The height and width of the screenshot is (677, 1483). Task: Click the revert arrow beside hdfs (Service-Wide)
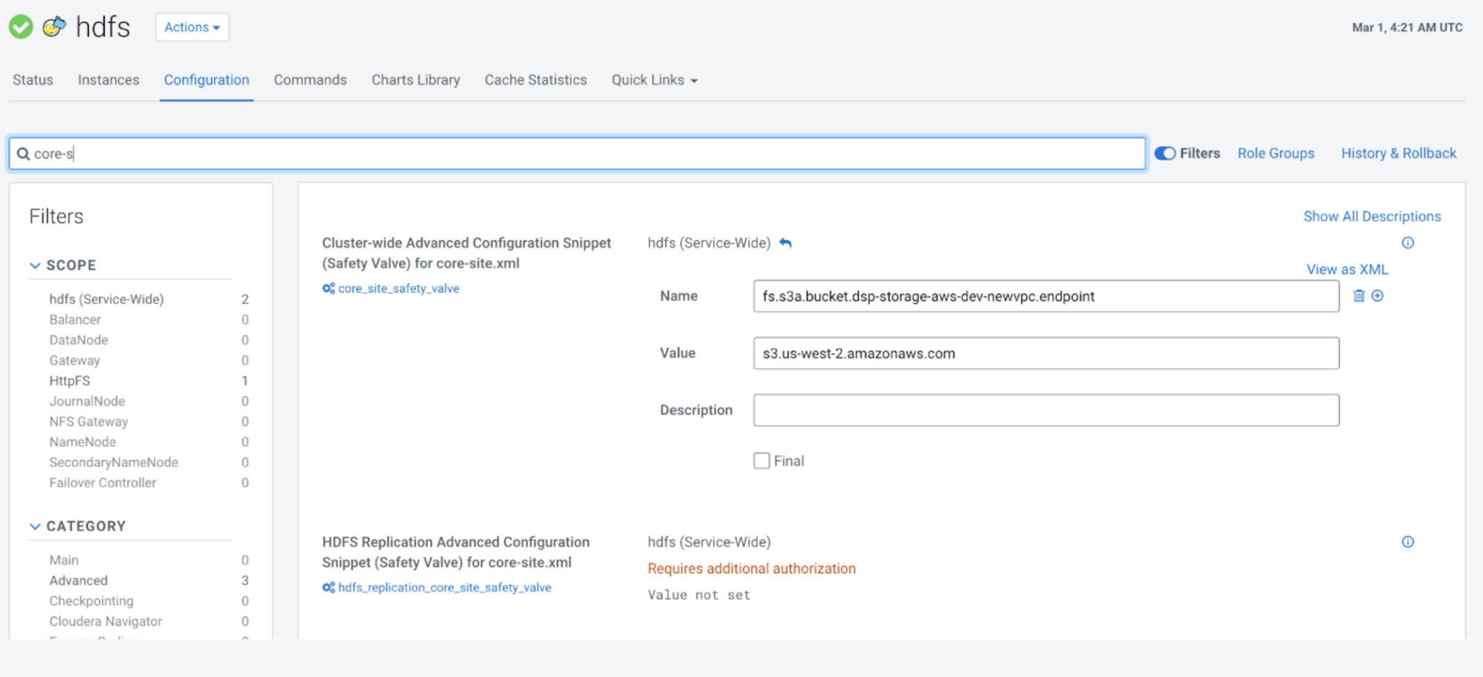pyautogui.click(x=785, y=243)
